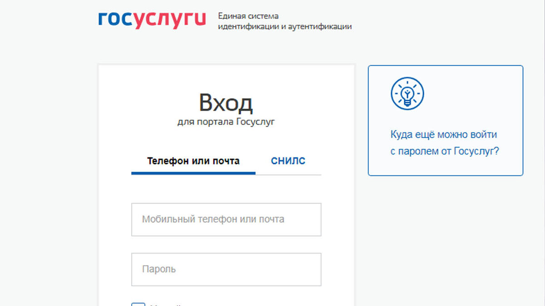This screenshot has width=545, height=306.
Task: Click the Вход heading text
Action: tap(226, 103)
